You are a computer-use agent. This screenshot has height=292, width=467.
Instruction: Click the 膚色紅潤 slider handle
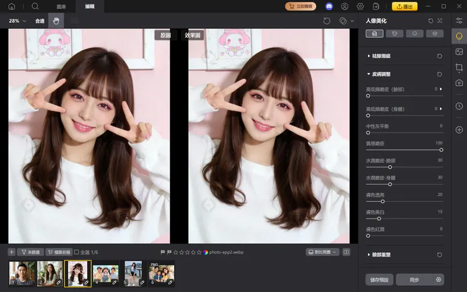click(368, 236)
